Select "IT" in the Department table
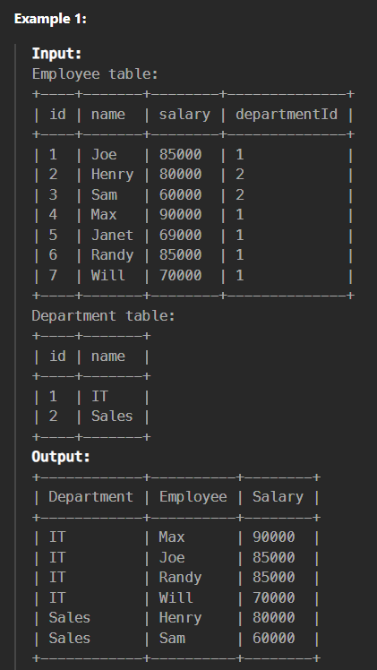 (99, 396)
